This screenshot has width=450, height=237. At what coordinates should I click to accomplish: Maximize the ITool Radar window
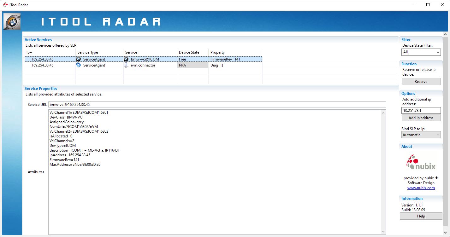pyautogui.click(x=428, y=5)
